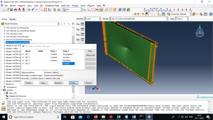Switch to the Results tab
Viewport: 213px width, 120px height.
tap(13, 19)
